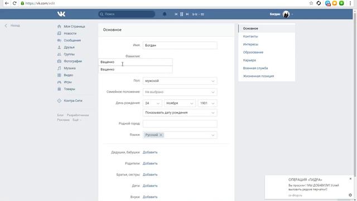The image size is (357, 201).
Task: Open Видео icon in sidebar
Action: 59,75
